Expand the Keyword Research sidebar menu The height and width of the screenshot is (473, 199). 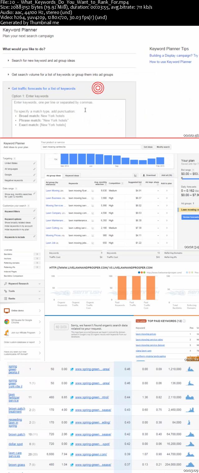[39, 284]
